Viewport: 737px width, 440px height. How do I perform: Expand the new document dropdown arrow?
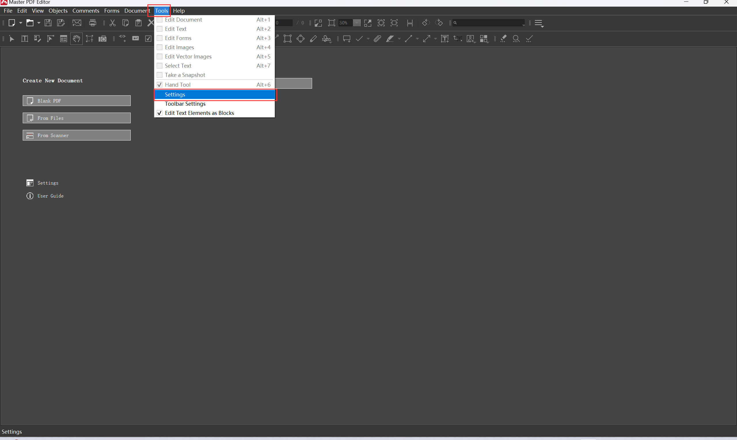coord(21,23)
